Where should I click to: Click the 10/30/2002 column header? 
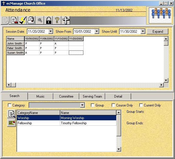pos(32,39)
